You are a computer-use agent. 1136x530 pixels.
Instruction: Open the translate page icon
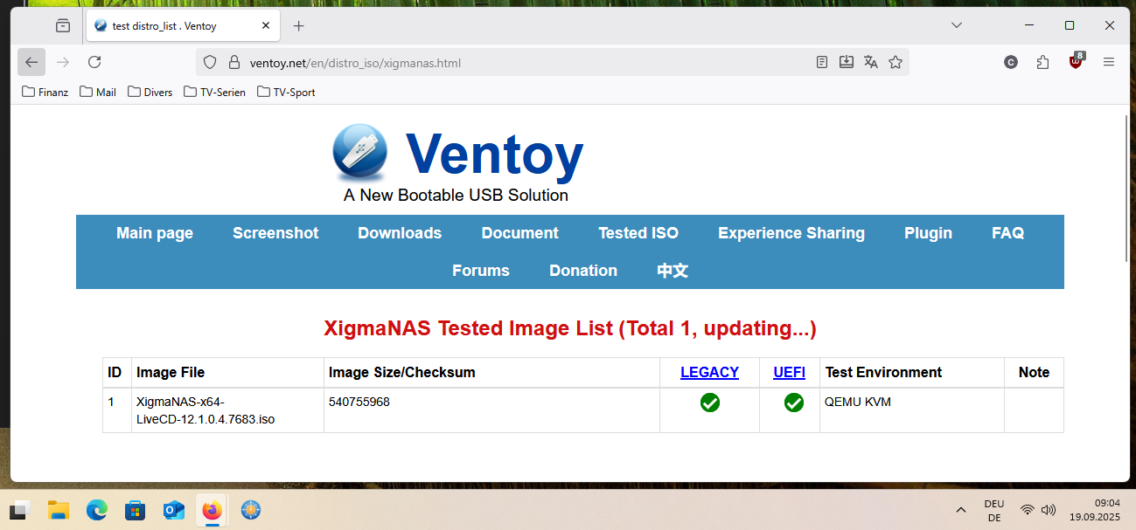pos(871,62)
